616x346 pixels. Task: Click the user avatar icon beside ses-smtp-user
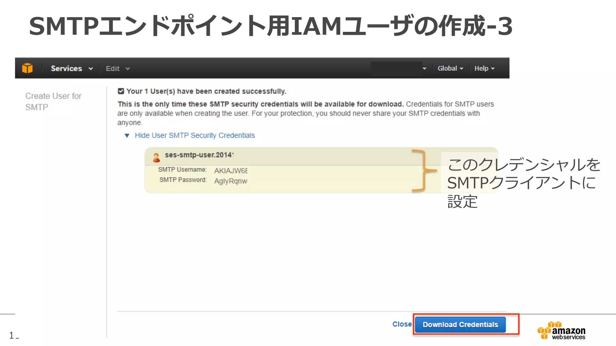(156, 157)
